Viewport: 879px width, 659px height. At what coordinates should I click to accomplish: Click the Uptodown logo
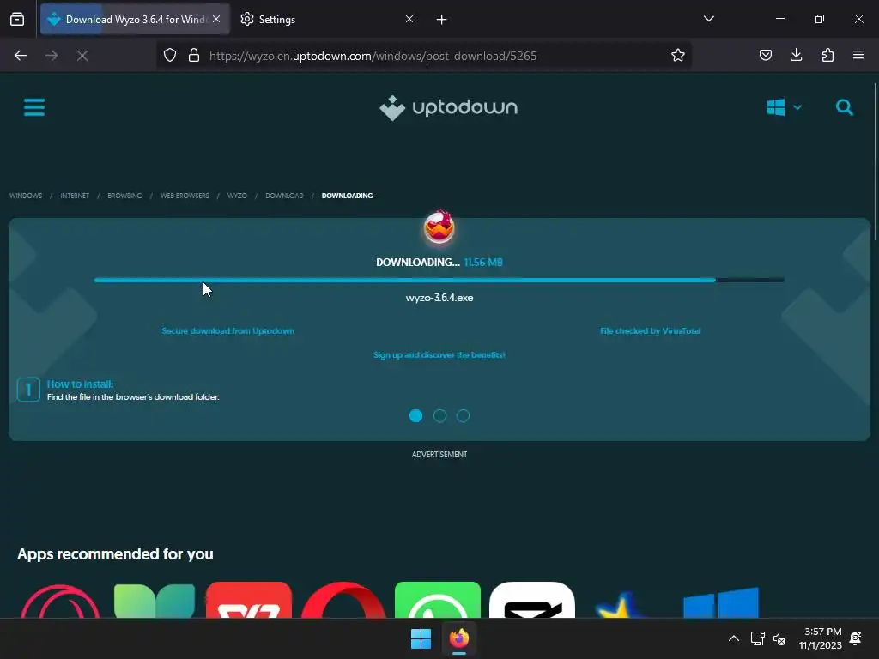pos(448,107)
